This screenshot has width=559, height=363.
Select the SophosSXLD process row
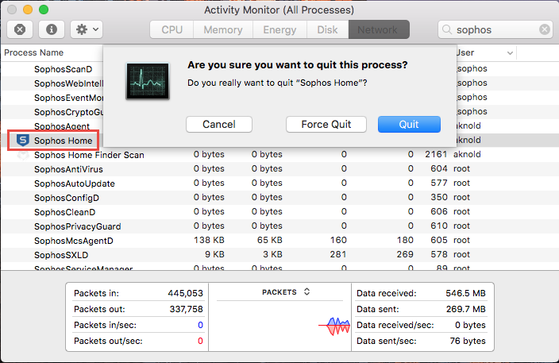279,255
